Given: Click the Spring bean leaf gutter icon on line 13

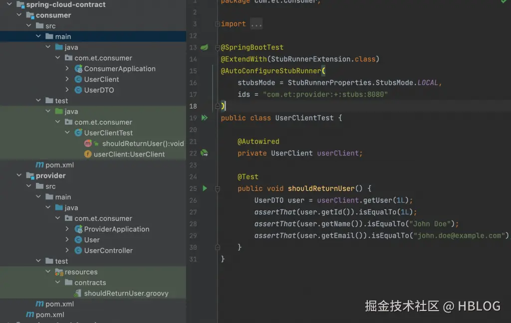Looking at the screenshot, I should [204, 47].
